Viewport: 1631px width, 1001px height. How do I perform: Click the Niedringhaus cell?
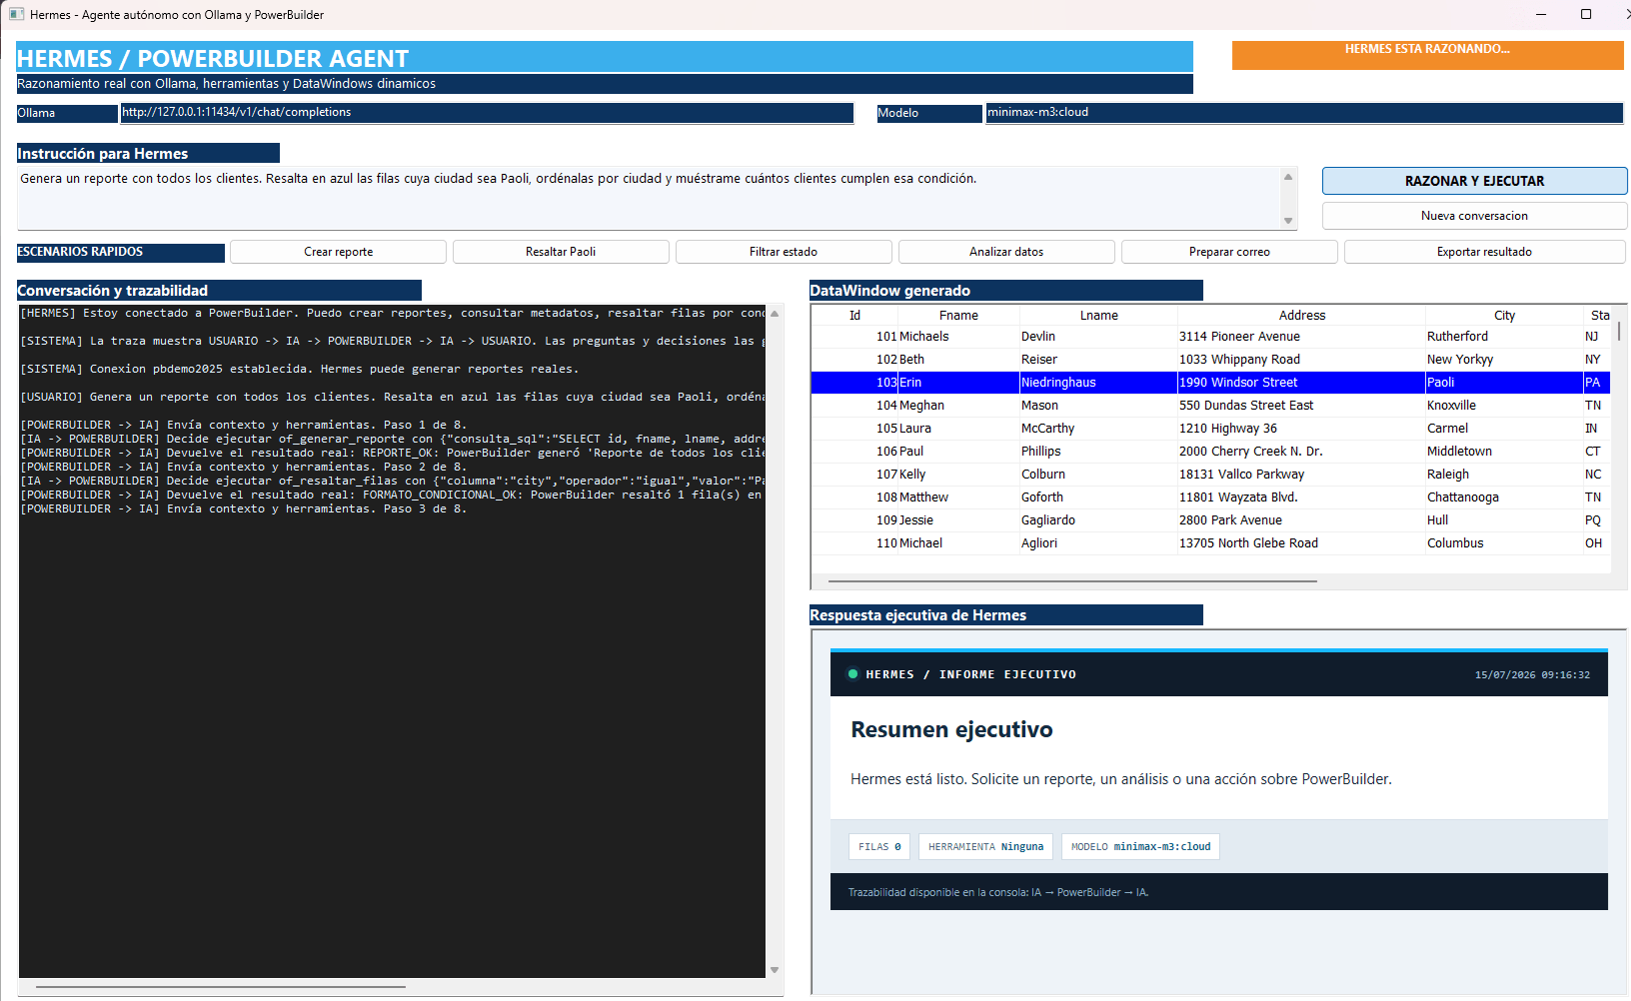tap(1058, 383)
